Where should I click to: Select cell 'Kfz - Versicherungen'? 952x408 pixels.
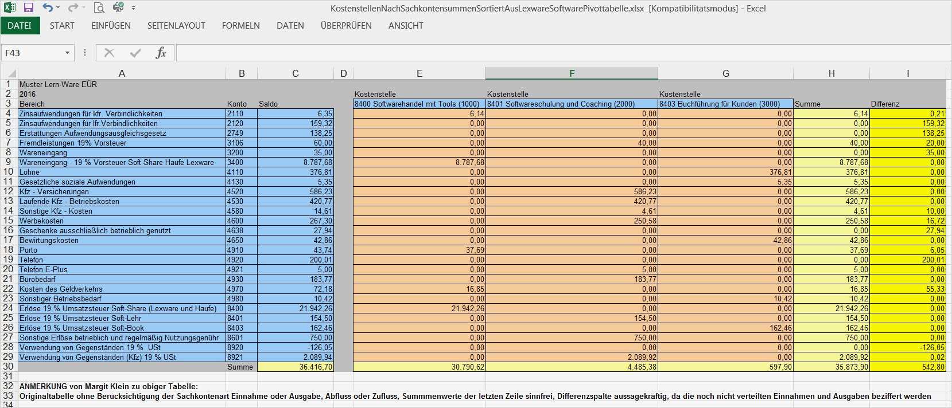tap(122, 191)
